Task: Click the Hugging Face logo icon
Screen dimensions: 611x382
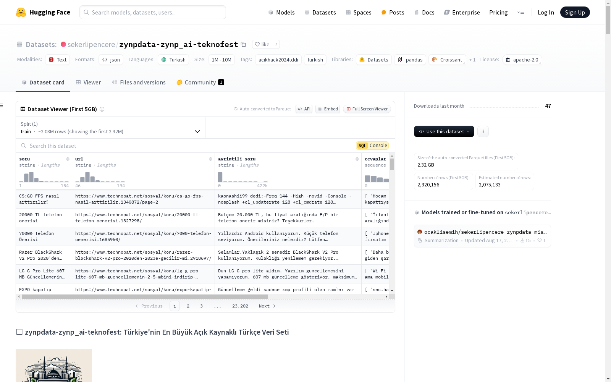Action: click(x=21, y=12)
